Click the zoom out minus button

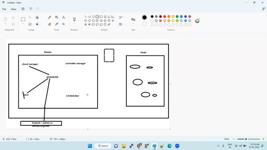[x=234, y=139]
